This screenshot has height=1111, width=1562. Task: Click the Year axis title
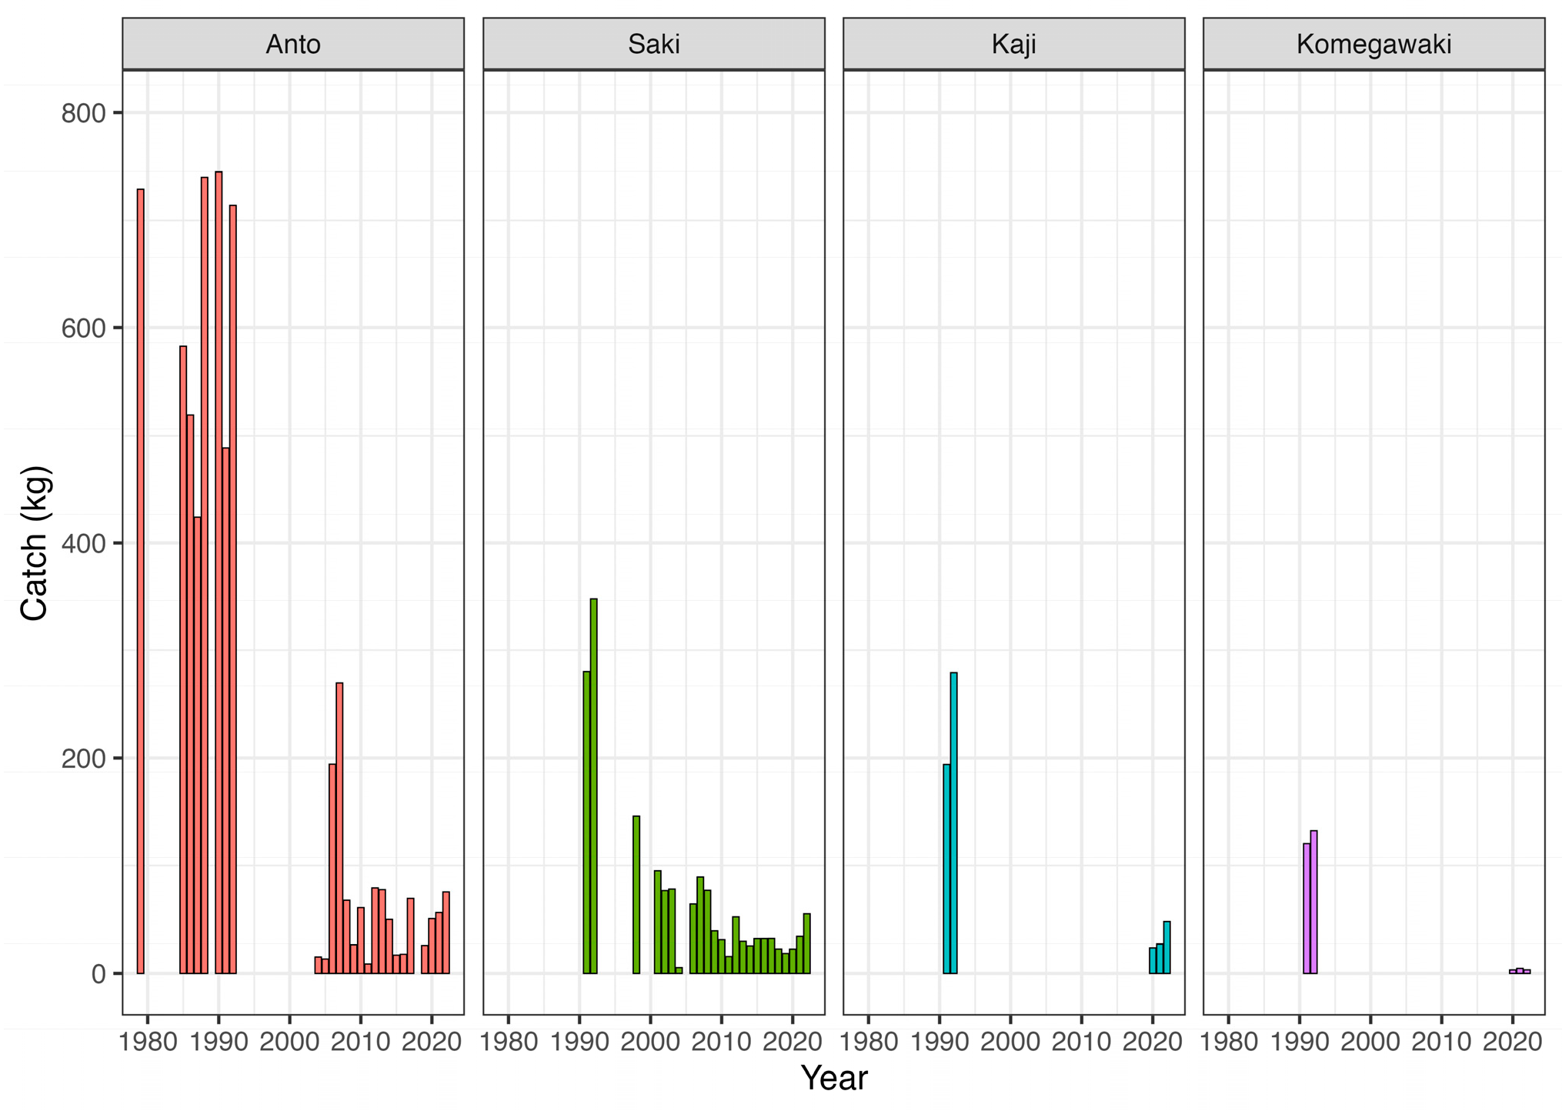point(833,1078)
